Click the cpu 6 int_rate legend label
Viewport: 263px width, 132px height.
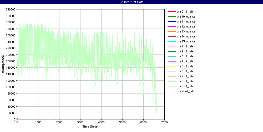coord(185,71)
